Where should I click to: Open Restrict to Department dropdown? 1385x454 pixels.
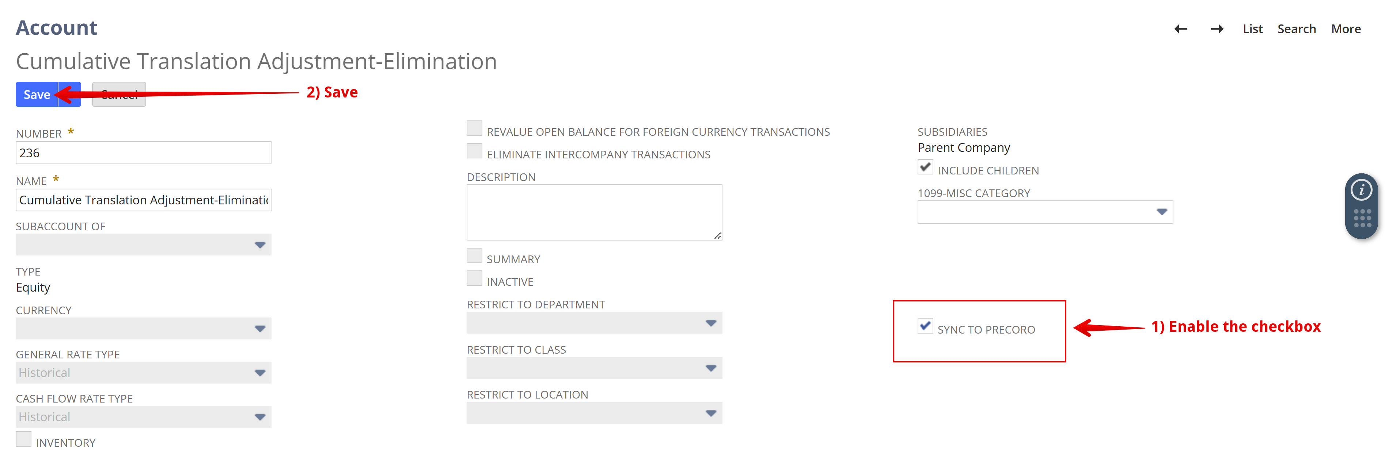pyautogui.click(x=594, y=323)
